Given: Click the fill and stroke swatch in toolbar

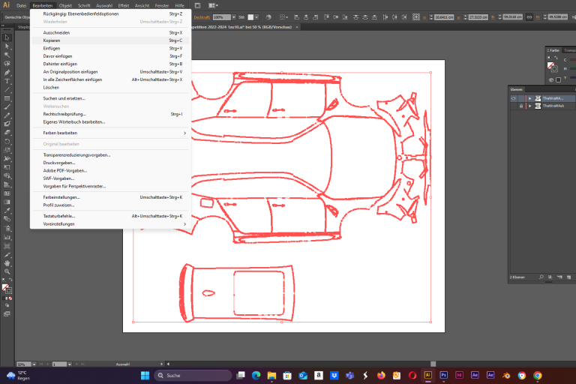Looking at the screenshot, I should click(7, 289).
